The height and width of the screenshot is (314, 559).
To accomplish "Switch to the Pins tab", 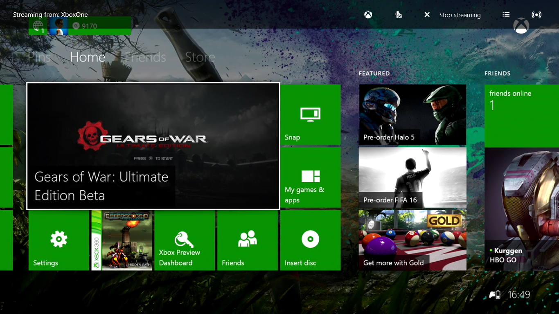I will tap(39, 57).
